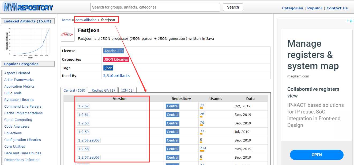Open Date and Time Utilities category
354x165 pixels.
(23, 153)
